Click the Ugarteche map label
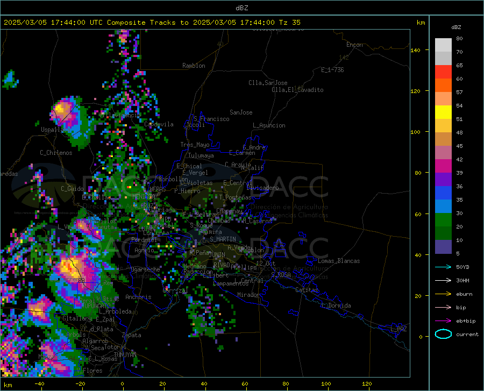Screen dimensions: 484x391 coord(145,269)
